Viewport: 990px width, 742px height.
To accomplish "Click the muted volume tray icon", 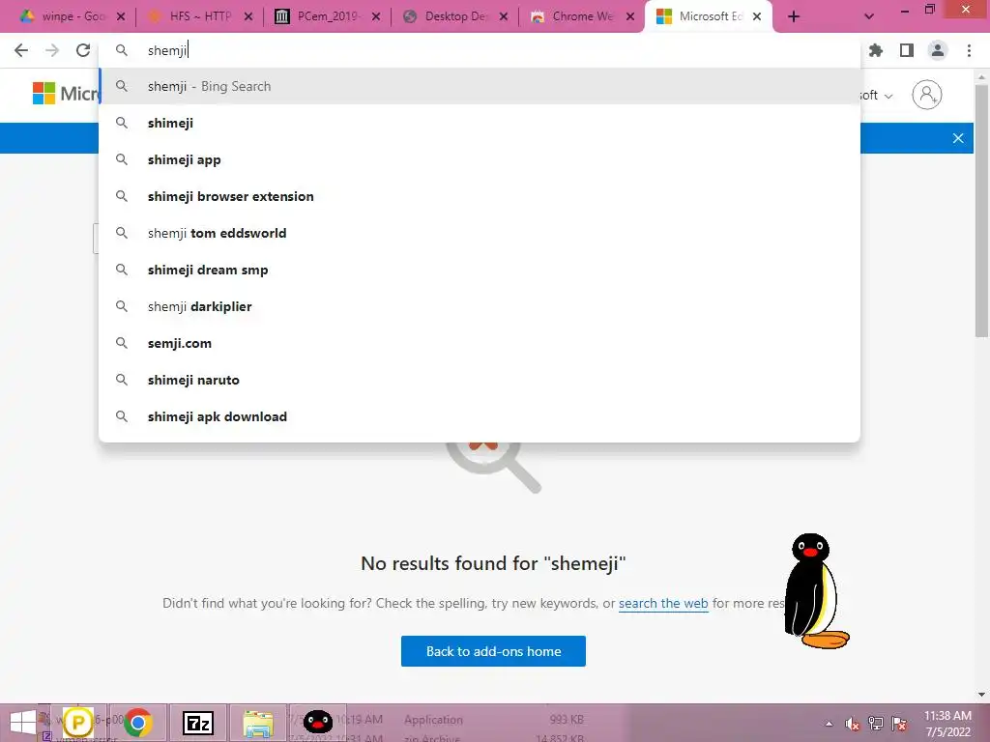I will (853, 725).
